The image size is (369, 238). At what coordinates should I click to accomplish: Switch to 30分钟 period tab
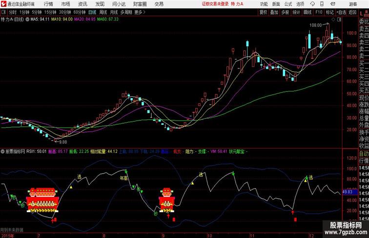point(65,12)
